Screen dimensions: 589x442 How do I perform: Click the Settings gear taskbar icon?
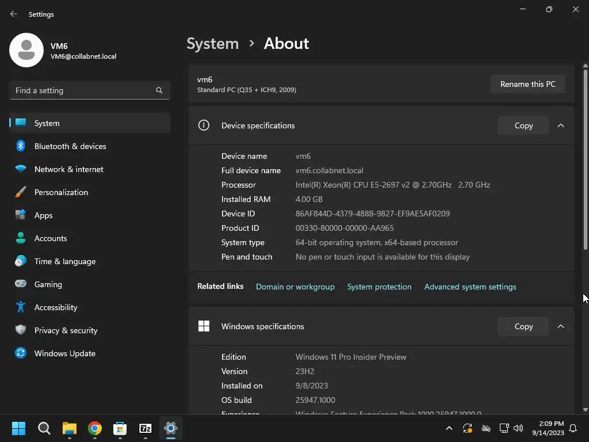[x=170, y=428]
